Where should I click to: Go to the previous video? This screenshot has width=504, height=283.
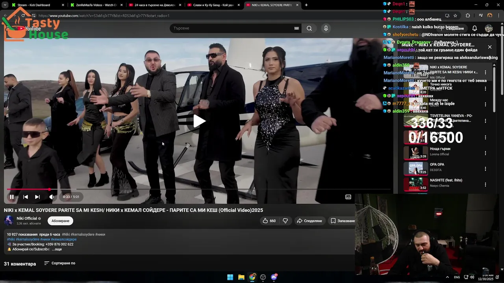click(25, 197)
